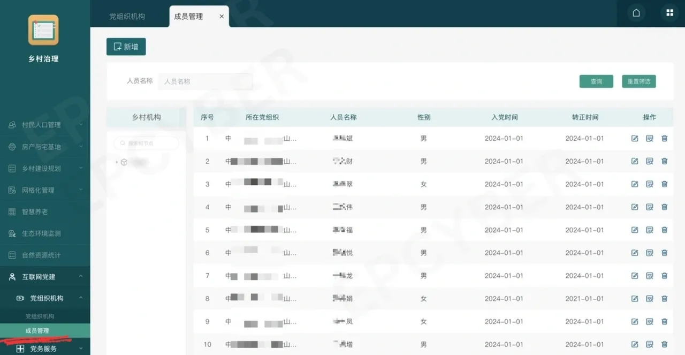Click the 2021-01-01 date in row 8
The image size is (685, 355).
coord(584,299)
